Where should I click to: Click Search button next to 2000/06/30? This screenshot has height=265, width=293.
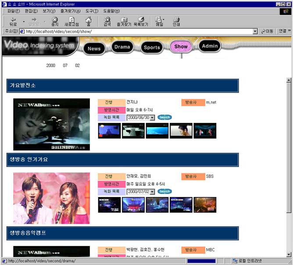(164, 118)
